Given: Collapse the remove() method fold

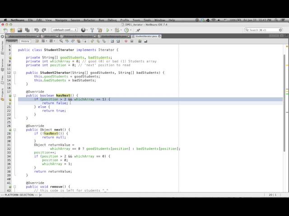Looking at the screenshot, I should point(15,187).
